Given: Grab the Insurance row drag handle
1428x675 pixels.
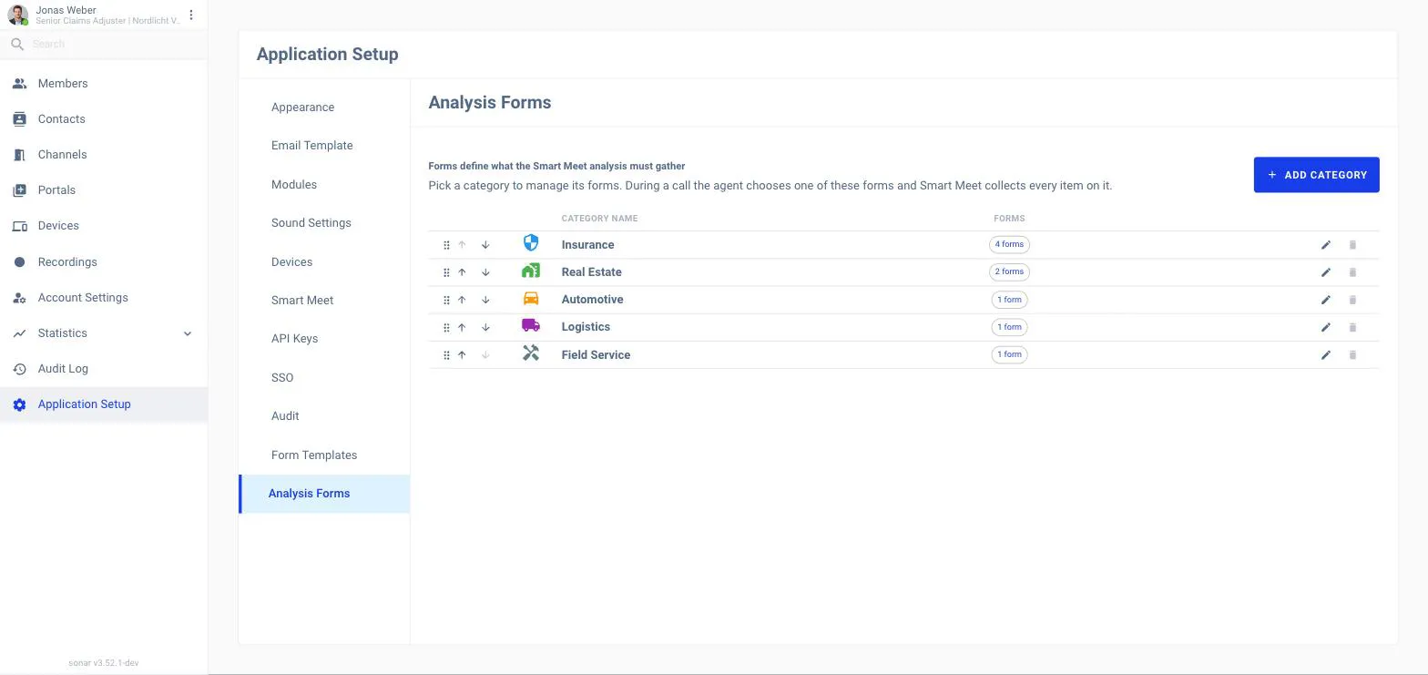Looking at the screenshot, I should tap(446, 245).
